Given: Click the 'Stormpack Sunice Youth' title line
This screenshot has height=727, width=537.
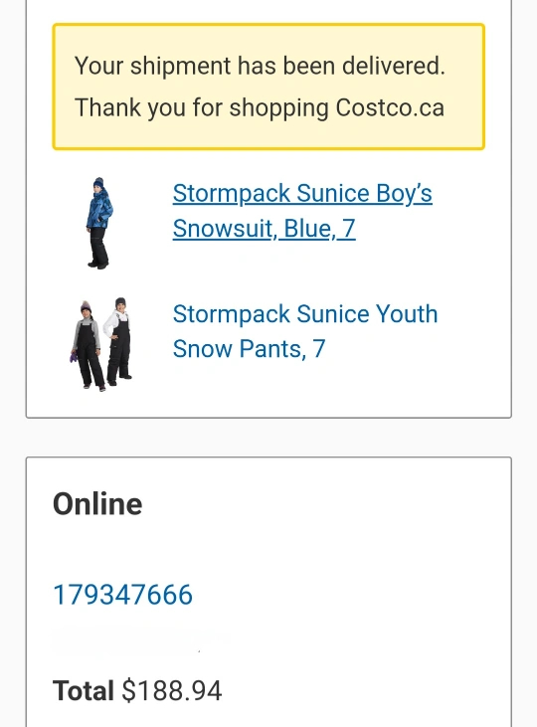Looking at the screenshot, I should click(305, 314).
